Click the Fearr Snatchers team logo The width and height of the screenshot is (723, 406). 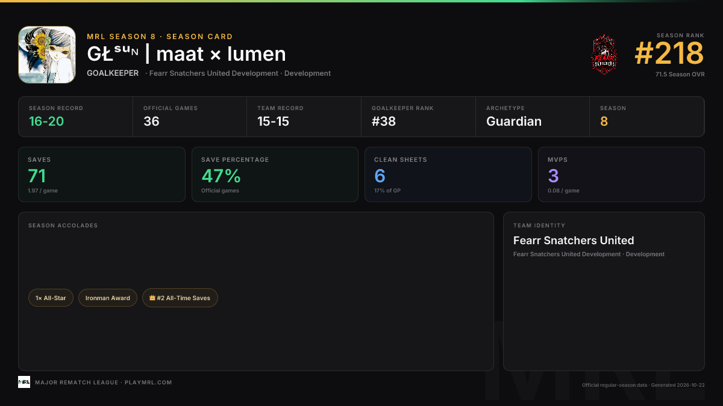(604, 55)
